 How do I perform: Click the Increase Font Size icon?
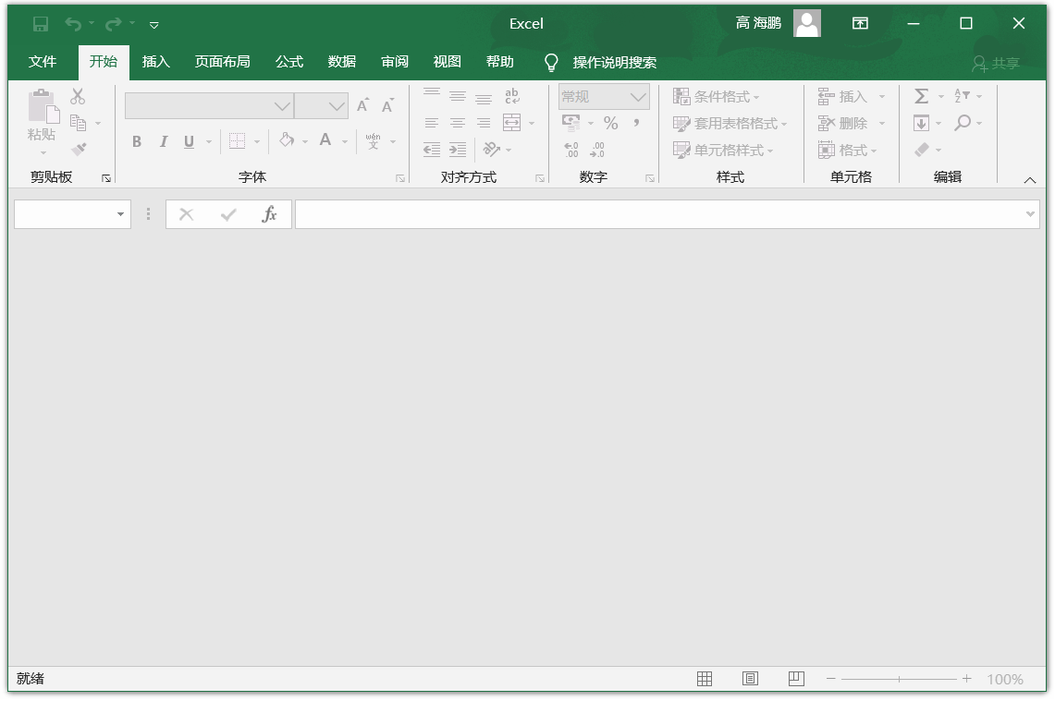362,105
